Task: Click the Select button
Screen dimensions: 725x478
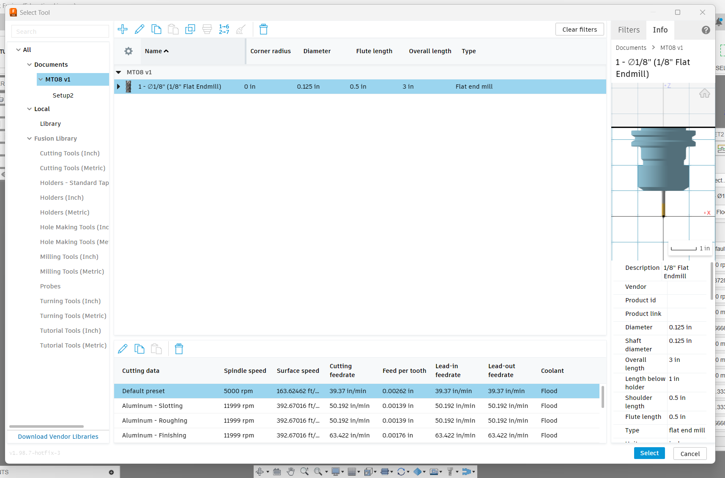Action: [x=649, y=453]
